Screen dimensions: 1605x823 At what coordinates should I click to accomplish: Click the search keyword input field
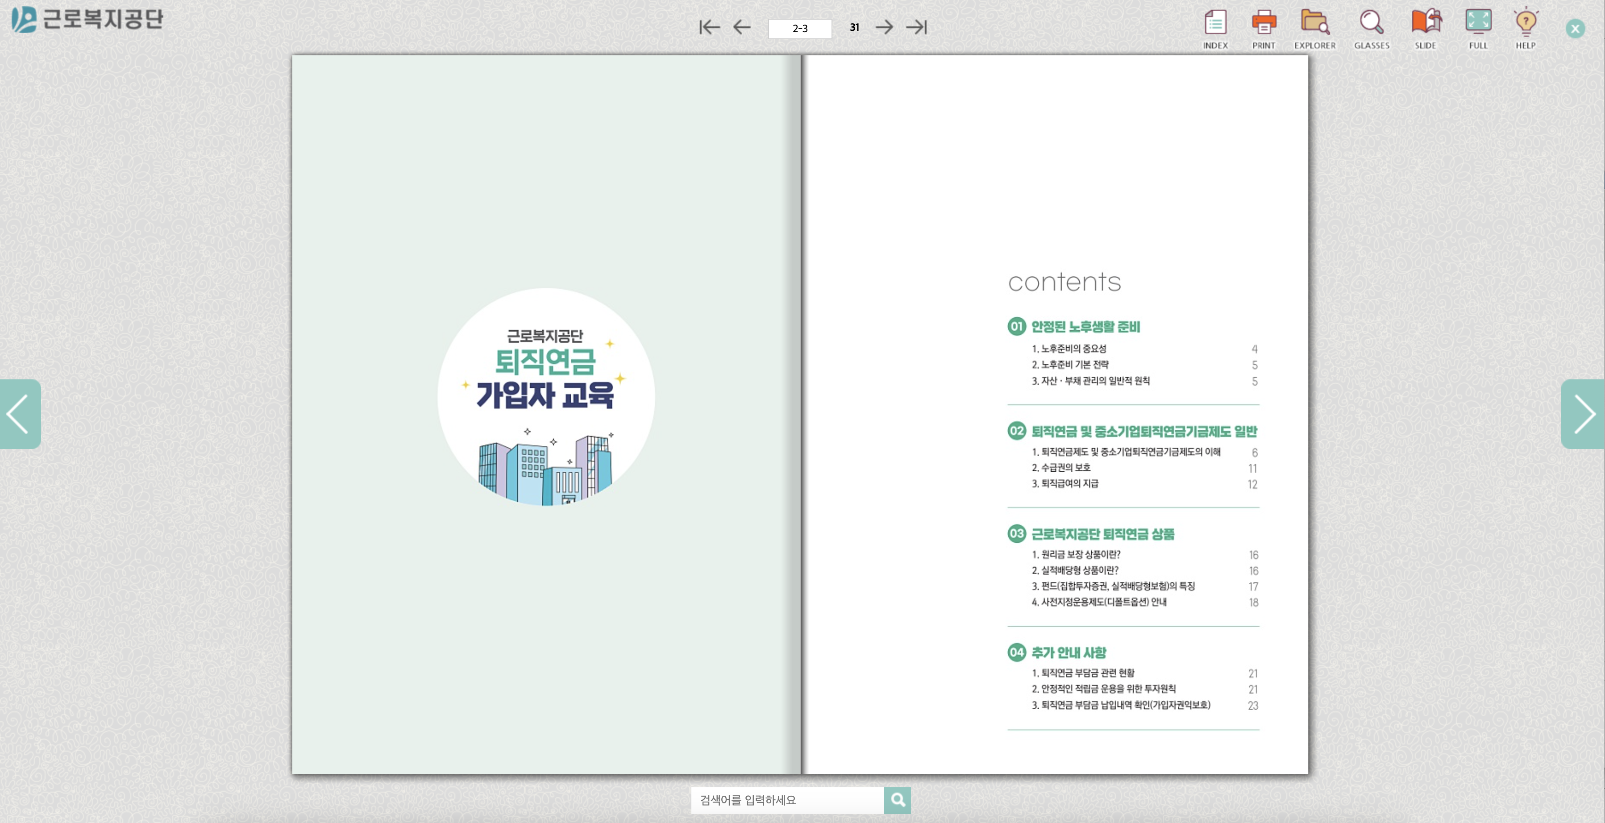coord(787,800)
